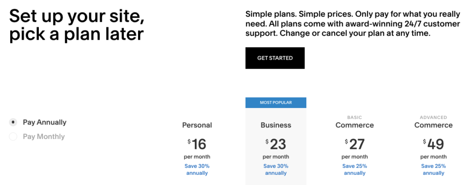The width and height of the screenshot is (473, 185).
Task: Open Save 25% annually link under Basic Commerce
Action: [x=355, y=169]
